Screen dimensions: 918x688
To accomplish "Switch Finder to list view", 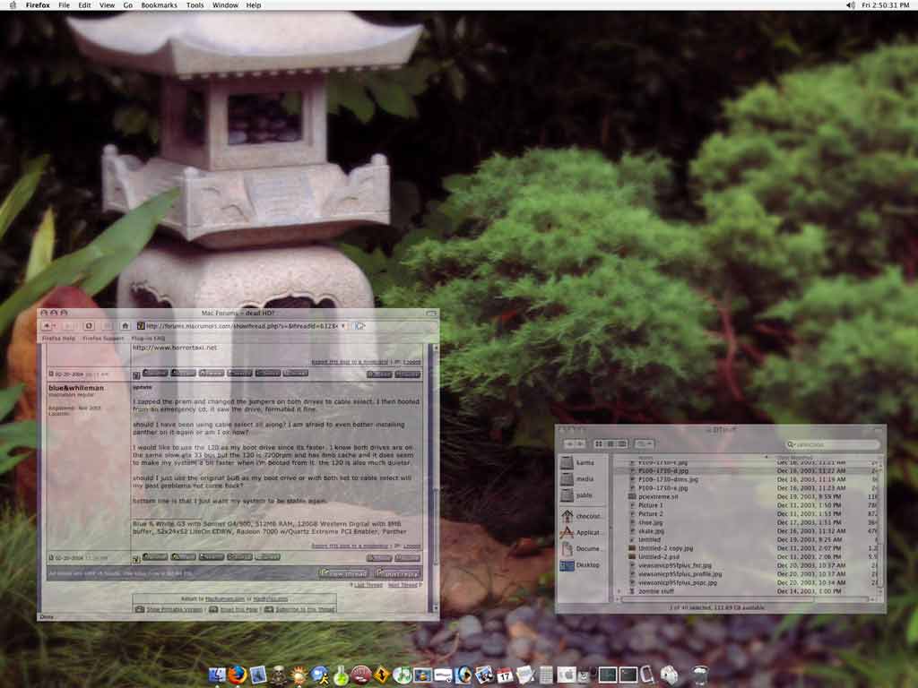I will point(611,444).
